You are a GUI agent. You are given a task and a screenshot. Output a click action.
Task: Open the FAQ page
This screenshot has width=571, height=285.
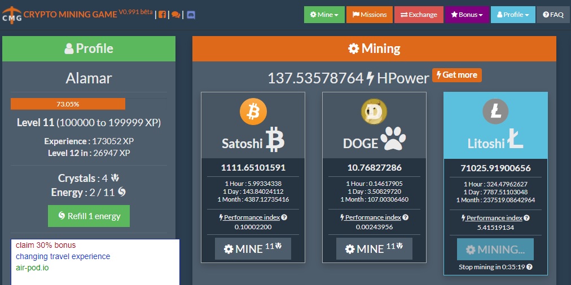tap(553, 15)
